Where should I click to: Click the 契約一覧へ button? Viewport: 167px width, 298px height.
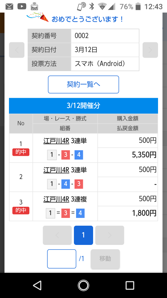83,84
